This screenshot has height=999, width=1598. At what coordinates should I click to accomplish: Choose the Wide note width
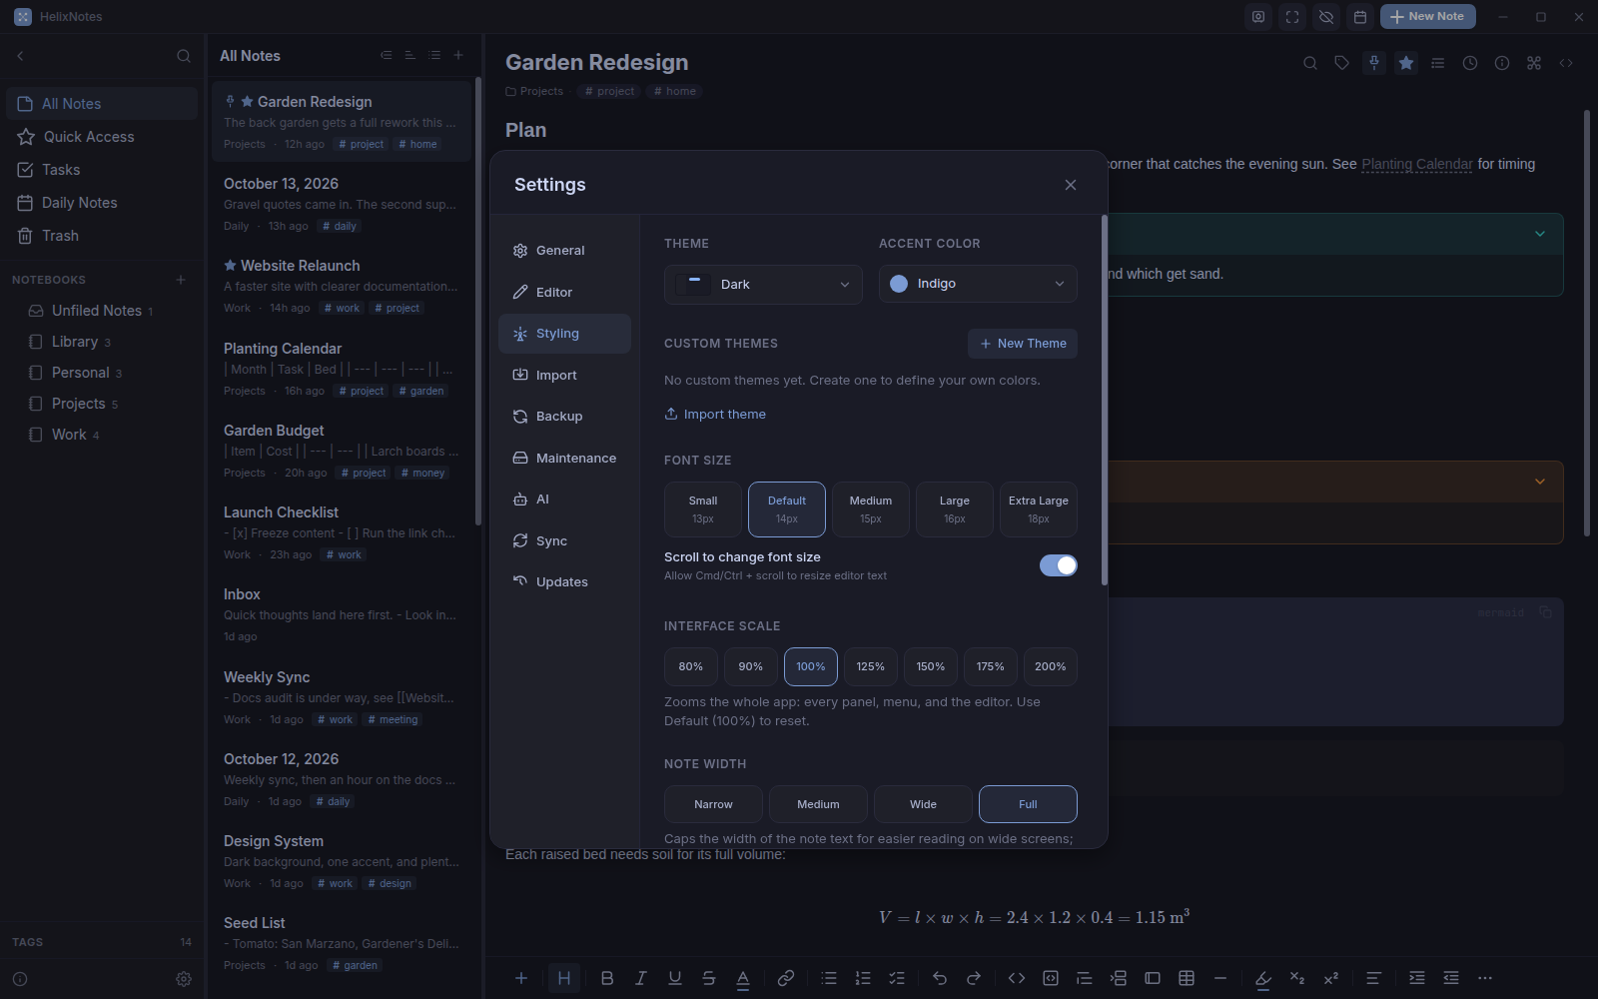click(923, 804)
